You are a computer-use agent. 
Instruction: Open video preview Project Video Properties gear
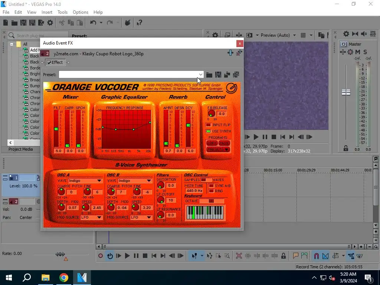[x=215, y=35]
